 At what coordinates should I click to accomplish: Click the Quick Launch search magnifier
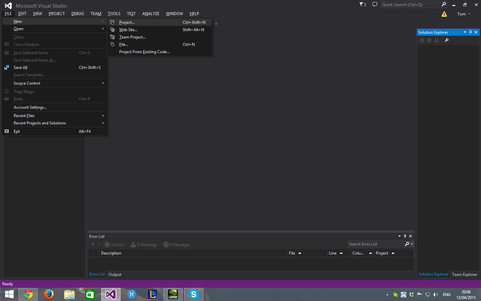444,4
